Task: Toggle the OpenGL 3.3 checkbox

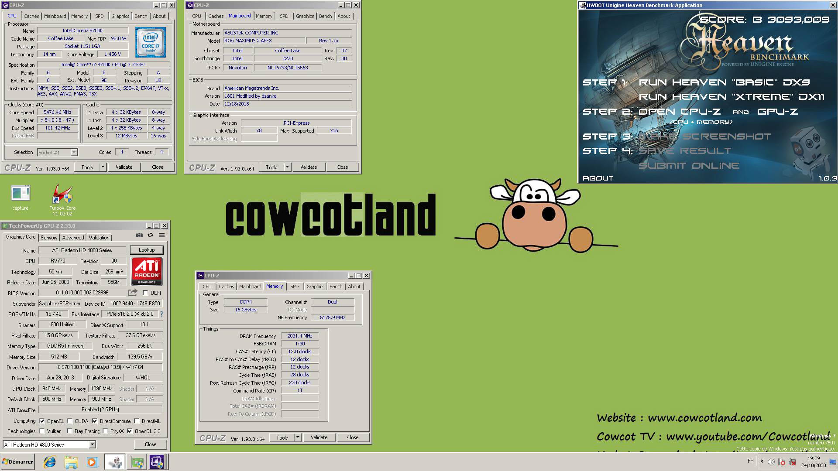Action: [130, 431]
